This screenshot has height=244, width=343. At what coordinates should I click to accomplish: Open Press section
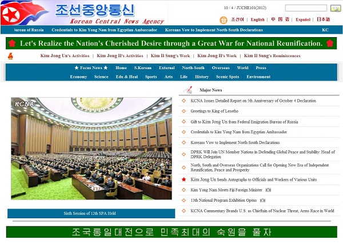(x=261, y=68)
